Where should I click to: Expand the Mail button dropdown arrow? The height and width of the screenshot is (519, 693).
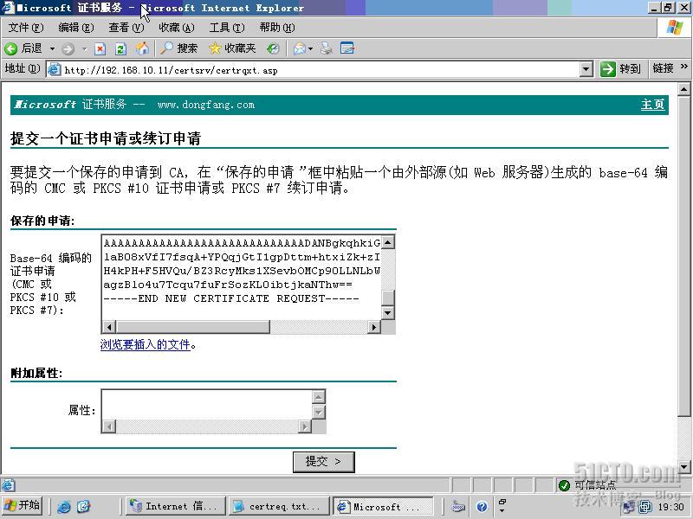311,48
